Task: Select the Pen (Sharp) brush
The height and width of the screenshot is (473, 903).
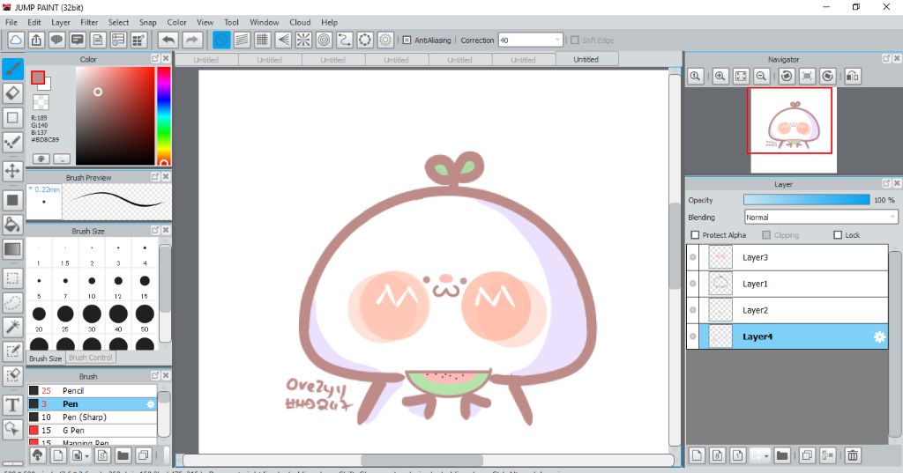Action: click(x=92, y=418)
